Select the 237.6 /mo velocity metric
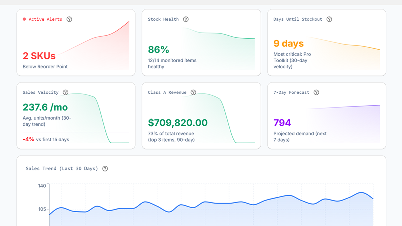The width and height of the screenshot is (402, 226). pyautogui.click(x=45, y=107)
